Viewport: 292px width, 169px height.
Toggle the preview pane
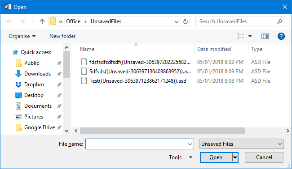265,36
